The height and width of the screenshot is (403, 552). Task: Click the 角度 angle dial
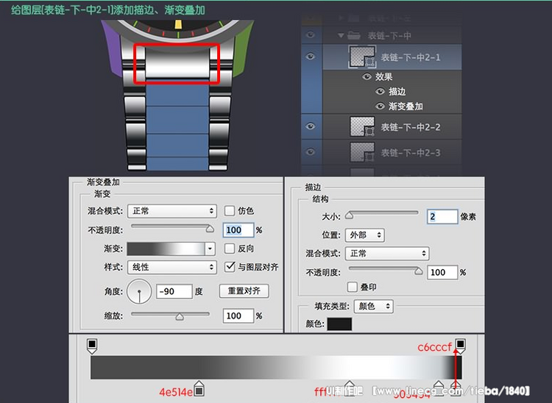point(139,291)
